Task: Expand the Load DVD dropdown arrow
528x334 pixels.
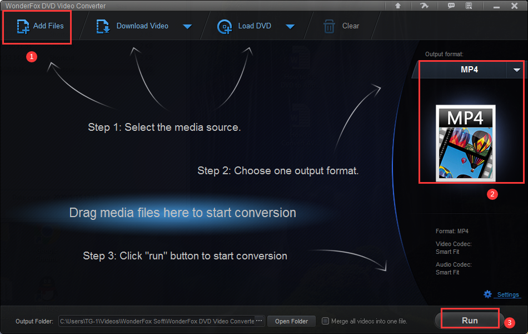Action: (290, 26)
